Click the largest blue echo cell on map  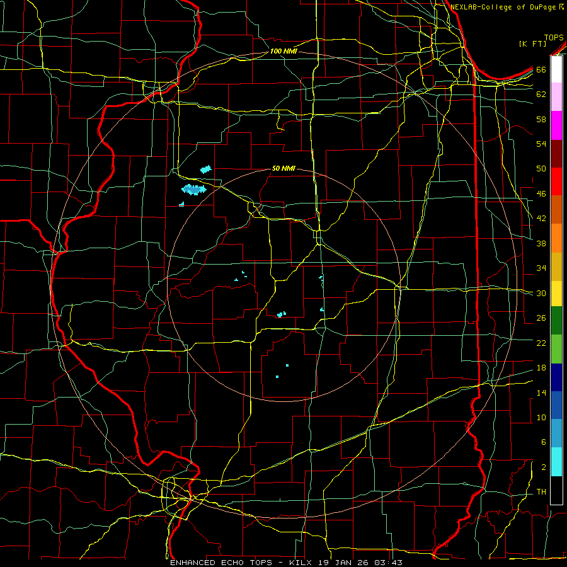point(194,190)
